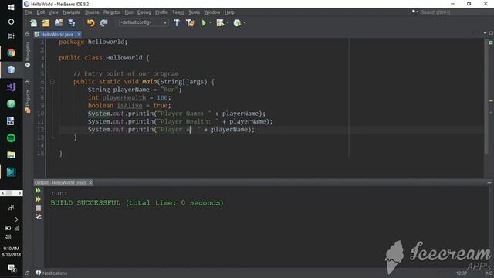Open Visual Studio from the taskbar

coord(11,86)
